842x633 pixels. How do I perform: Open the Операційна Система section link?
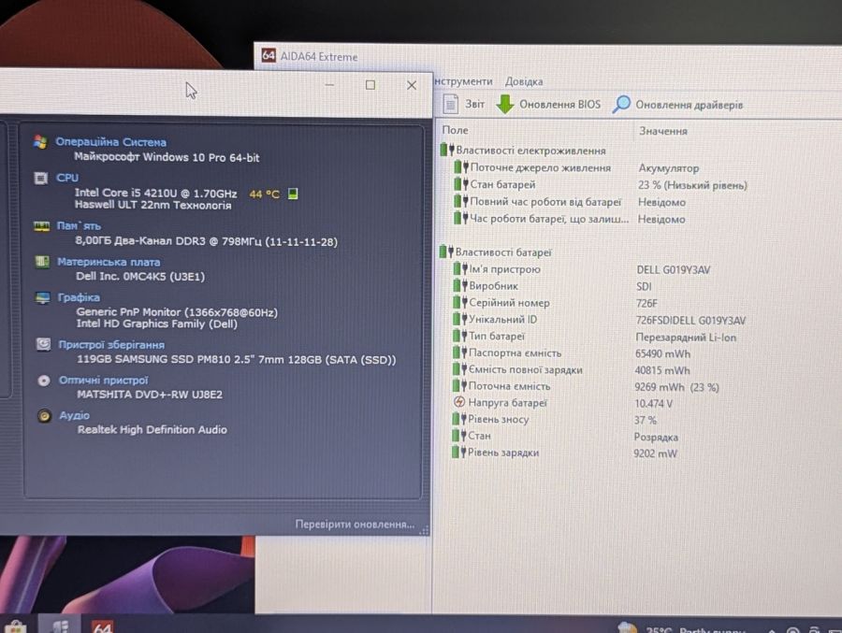[110, 142]
